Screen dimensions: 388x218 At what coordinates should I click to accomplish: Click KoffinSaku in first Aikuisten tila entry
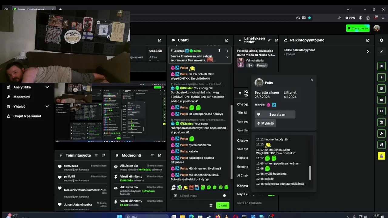tap(145, 170)
